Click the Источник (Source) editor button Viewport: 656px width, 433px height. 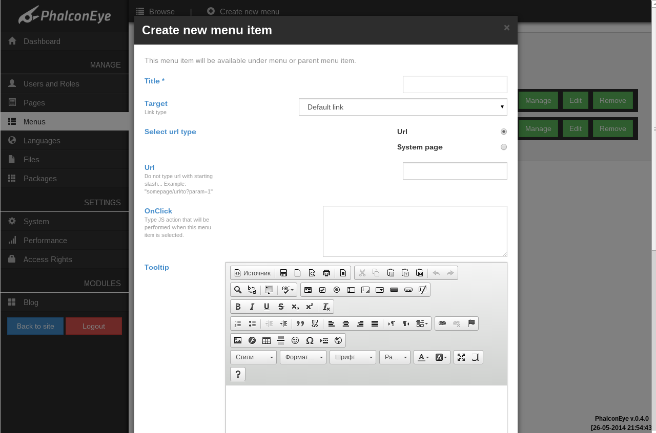point(253,273)
